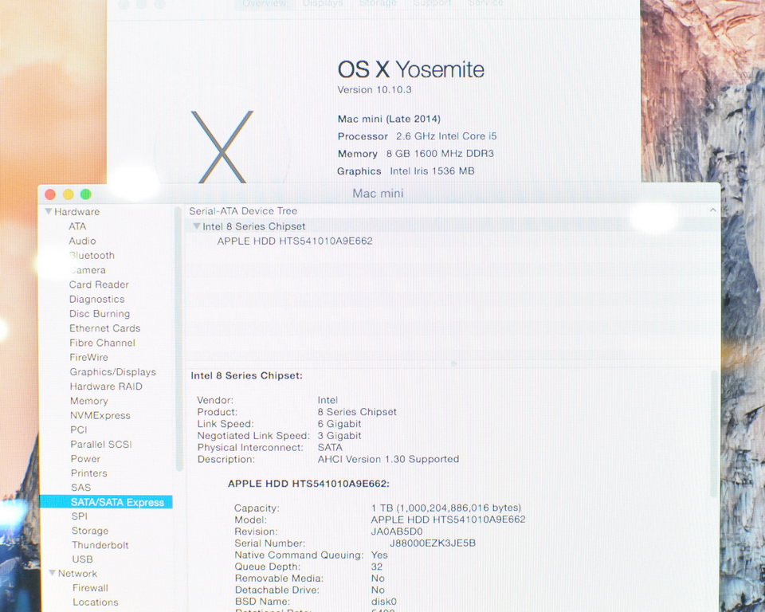Click AHCI Version 1.30 Supported description
The image size is (765, 612).
(x=388, y=459)
